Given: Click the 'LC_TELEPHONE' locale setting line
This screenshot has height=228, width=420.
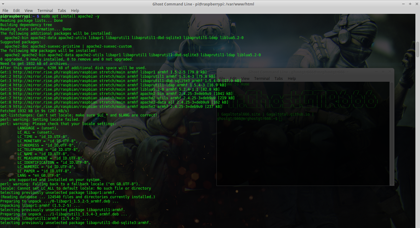Looking at the screenshot, I should 49,150.
